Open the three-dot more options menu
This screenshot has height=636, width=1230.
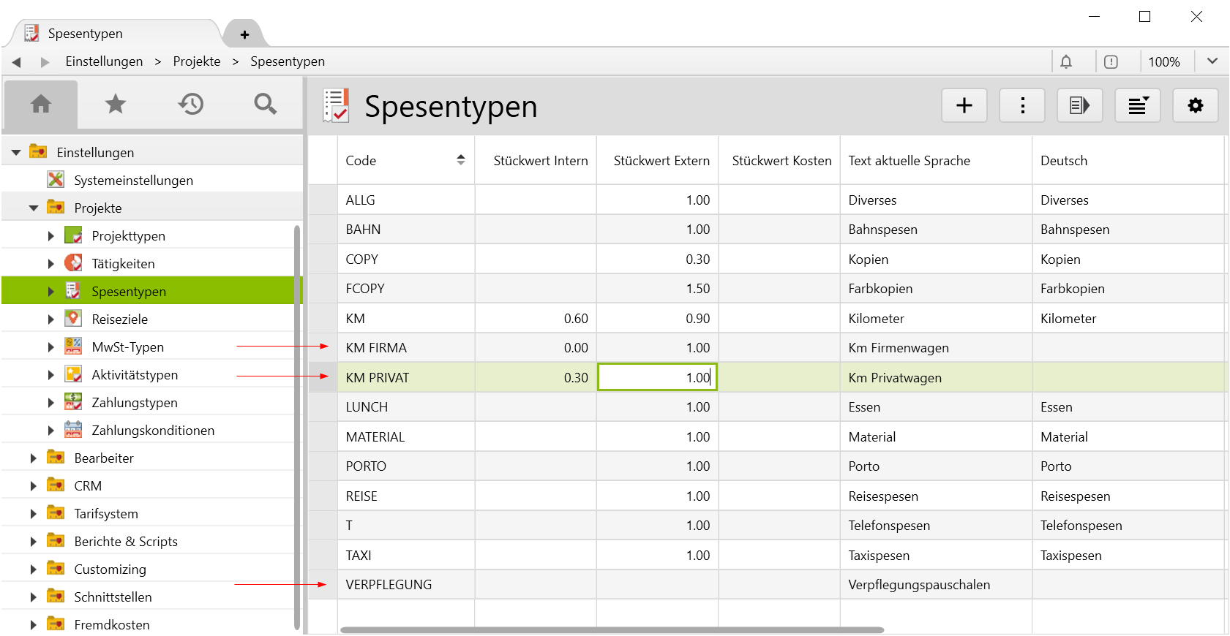[x=1022, y=106]
